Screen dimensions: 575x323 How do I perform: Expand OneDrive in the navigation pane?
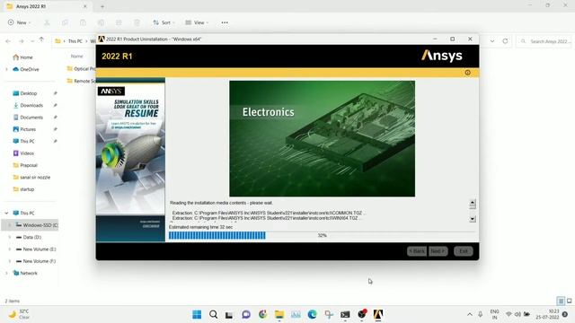point(6,69)
